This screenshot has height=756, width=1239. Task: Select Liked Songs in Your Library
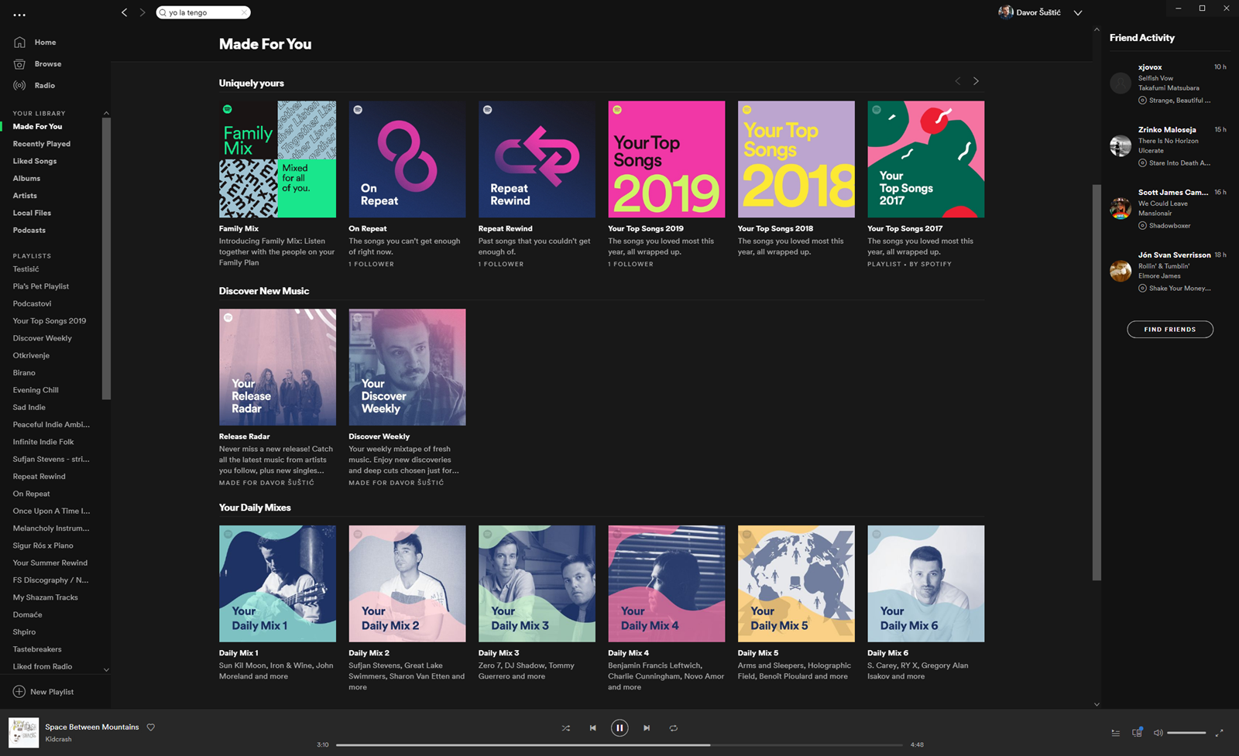[x=35, y=161]
